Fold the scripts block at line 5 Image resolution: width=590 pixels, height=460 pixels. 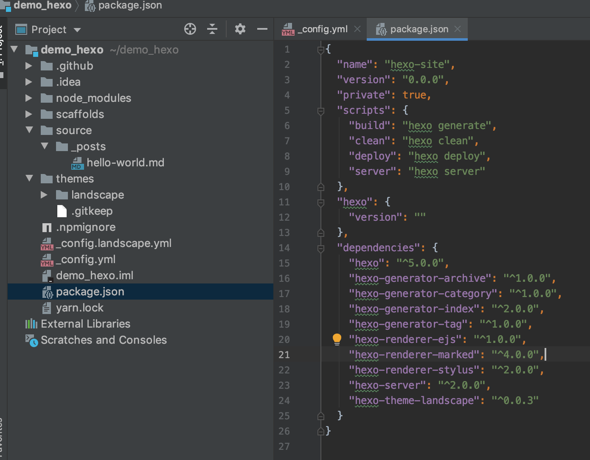coord(321,111)
